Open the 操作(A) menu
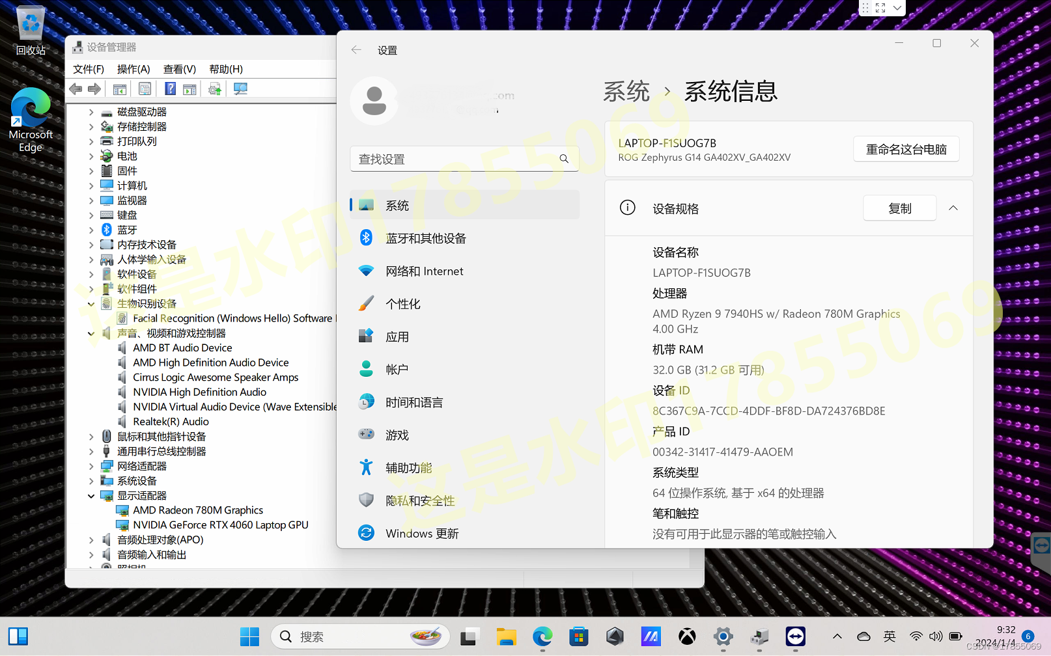 pyautogui.click(x=133, y=69)
